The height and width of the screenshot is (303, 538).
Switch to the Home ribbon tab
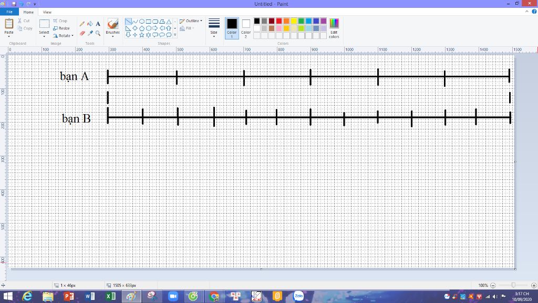coord(28,12)
